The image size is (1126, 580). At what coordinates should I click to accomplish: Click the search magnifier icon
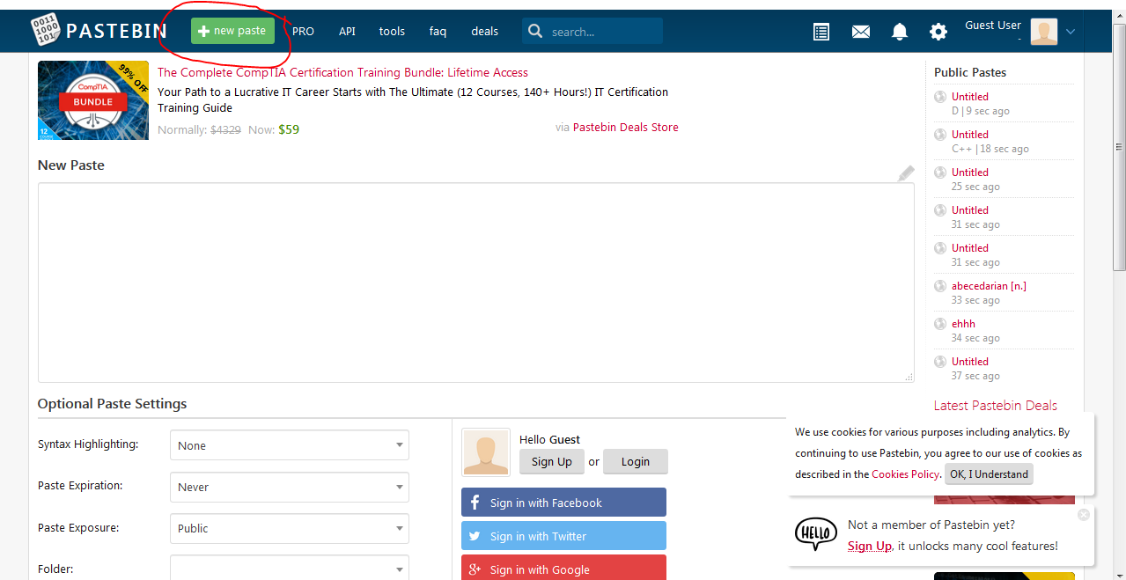[535, 31]
